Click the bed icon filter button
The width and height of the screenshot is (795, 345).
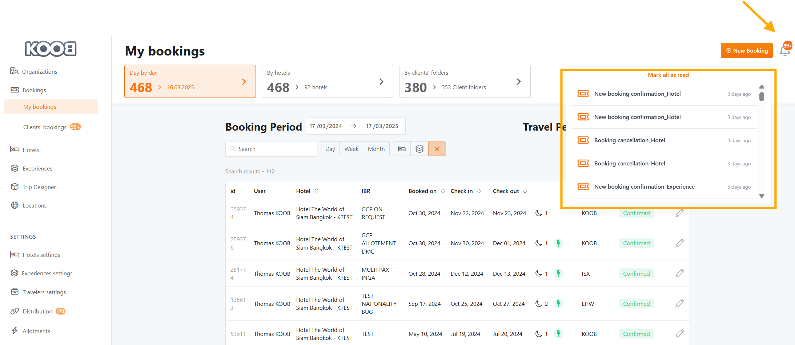(402, 149)
